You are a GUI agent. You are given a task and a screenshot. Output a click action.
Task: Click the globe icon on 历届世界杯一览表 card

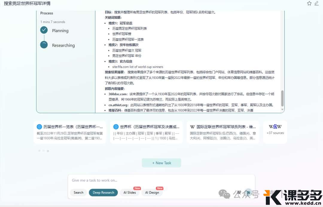[x=39, y=127]
